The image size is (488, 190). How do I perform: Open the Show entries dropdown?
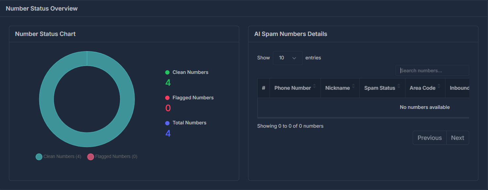coord(288,58)
